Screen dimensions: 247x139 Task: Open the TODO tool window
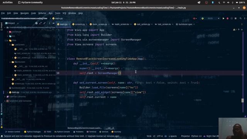coord(47,132)
